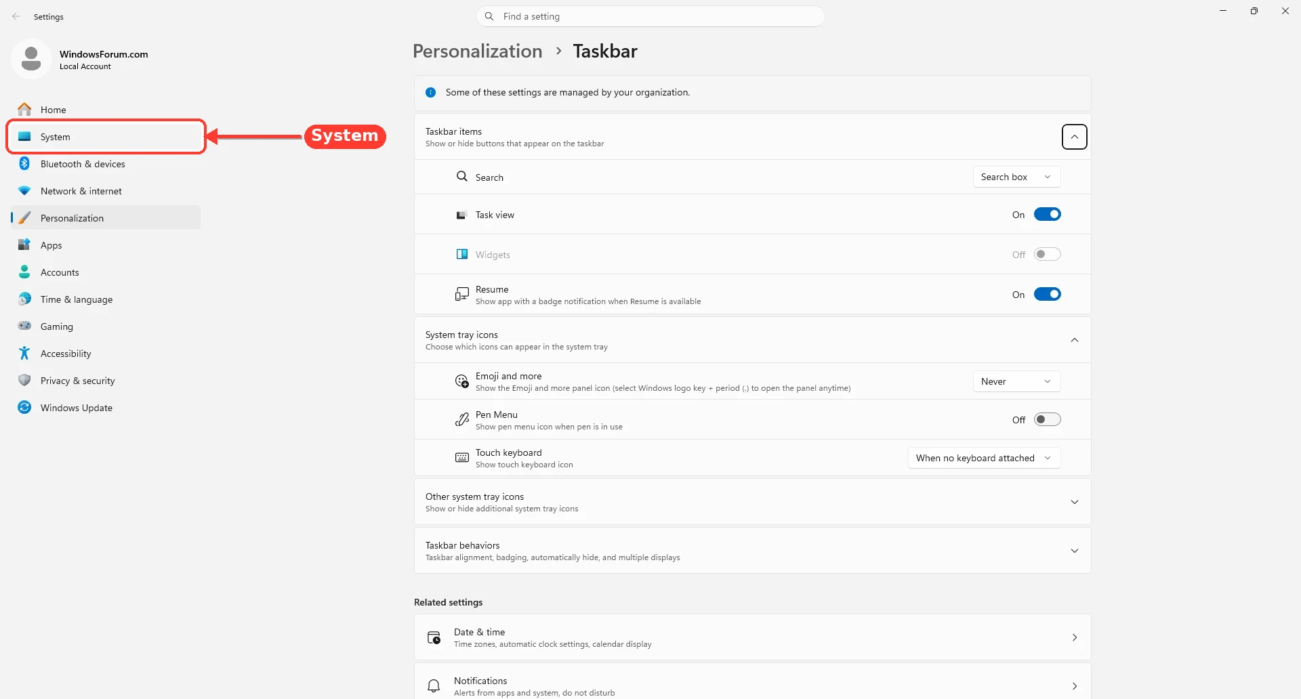Click the Other system tray icons heading

click(474, 496)
